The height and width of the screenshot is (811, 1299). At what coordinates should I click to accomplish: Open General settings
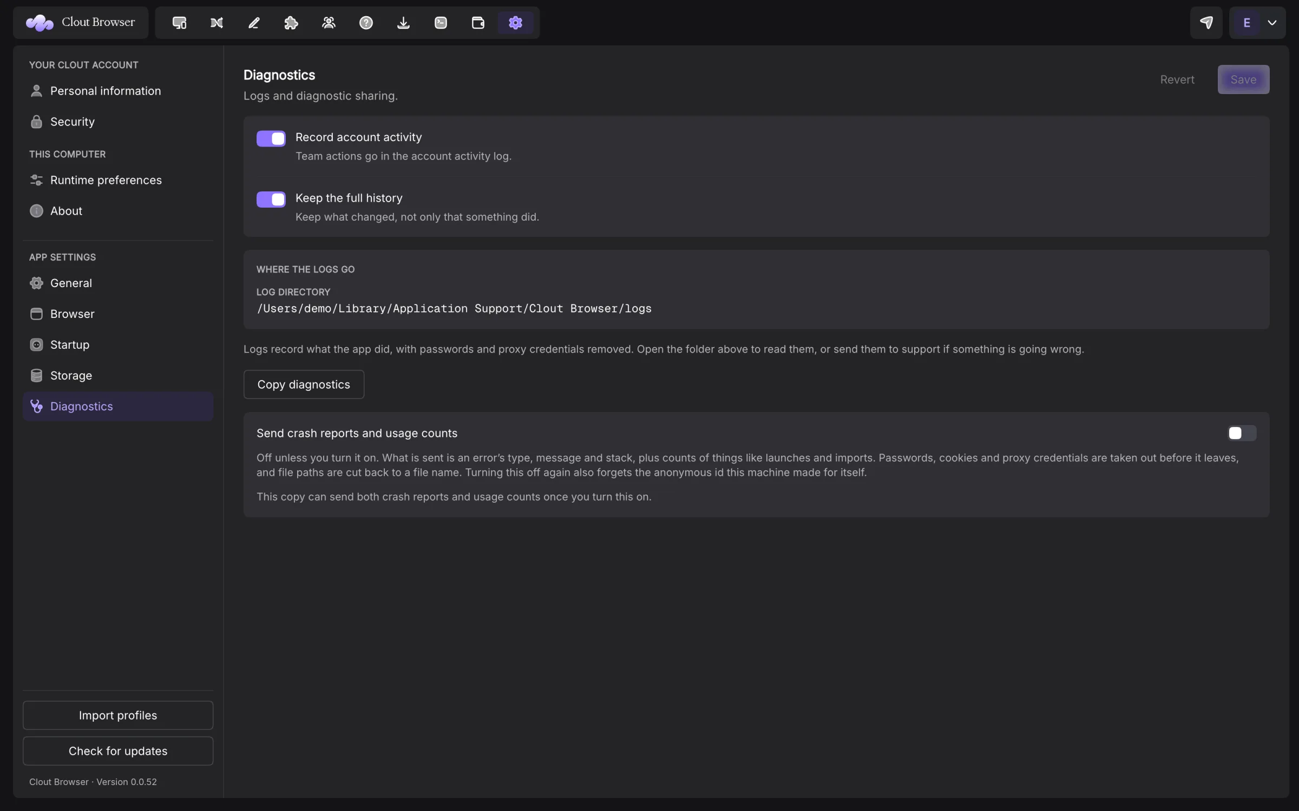118,283
